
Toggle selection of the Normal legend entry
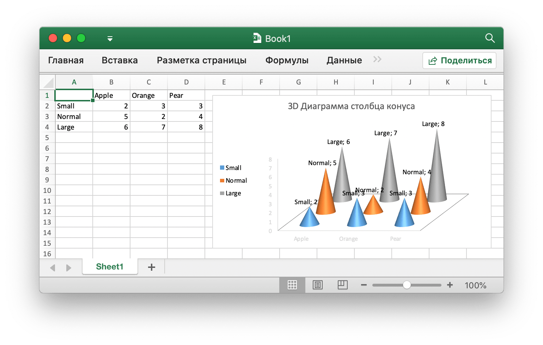233,180
